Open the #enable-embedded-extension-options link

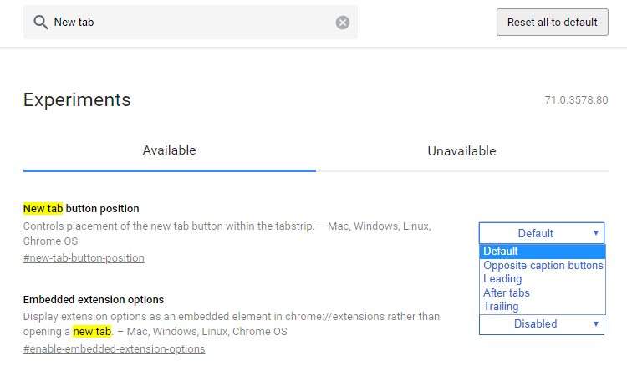click(114, 349)
